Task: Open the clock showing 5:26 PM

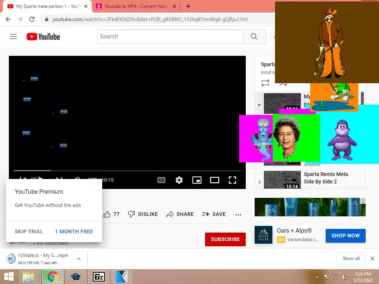Action: click(363, 277)
